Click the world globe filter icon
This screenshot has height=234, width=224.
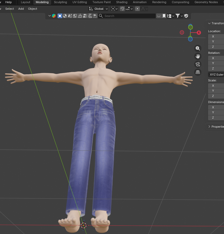coord(75,16)
